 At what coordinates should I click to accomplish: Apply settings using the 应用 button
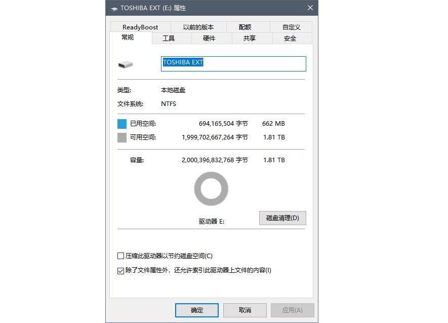(293, 310)
